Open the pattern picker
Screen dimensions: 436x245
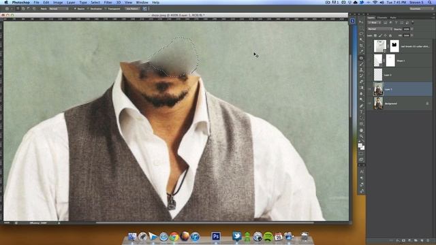(145, 9)
